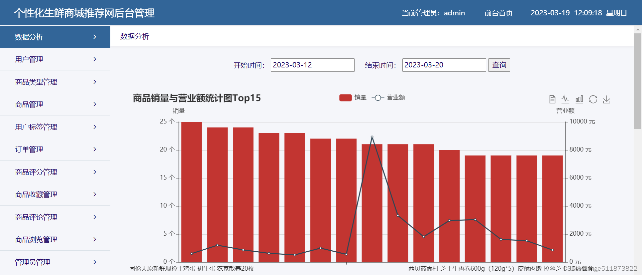Image resolution: width=642 pixels, height=275 pixels.
Task: Expand chevron beside 商品浏览管理
Action: (95, 239)
